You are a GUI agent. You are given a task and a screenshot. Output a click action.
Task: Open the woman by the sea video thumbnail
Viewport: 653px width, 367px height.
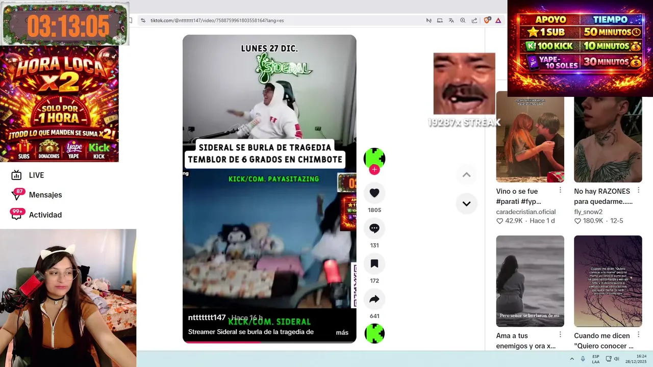coord(530,281)
